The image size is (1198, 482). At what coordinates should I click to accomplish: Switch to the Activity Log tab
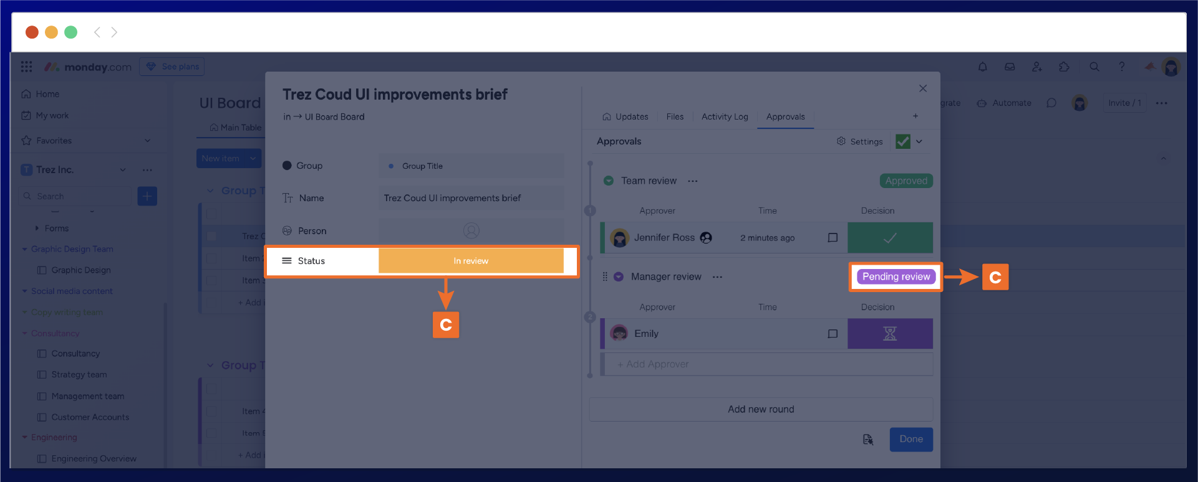coord(724,116)
